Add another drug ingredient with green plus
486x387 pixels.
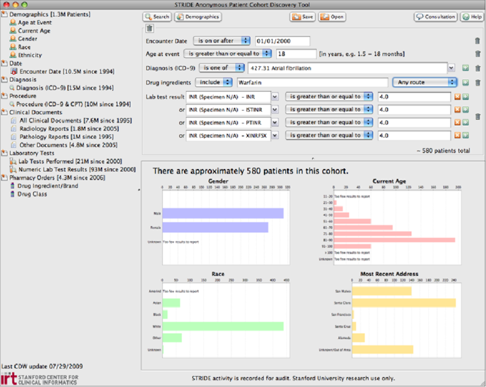(x=466, y=82)
